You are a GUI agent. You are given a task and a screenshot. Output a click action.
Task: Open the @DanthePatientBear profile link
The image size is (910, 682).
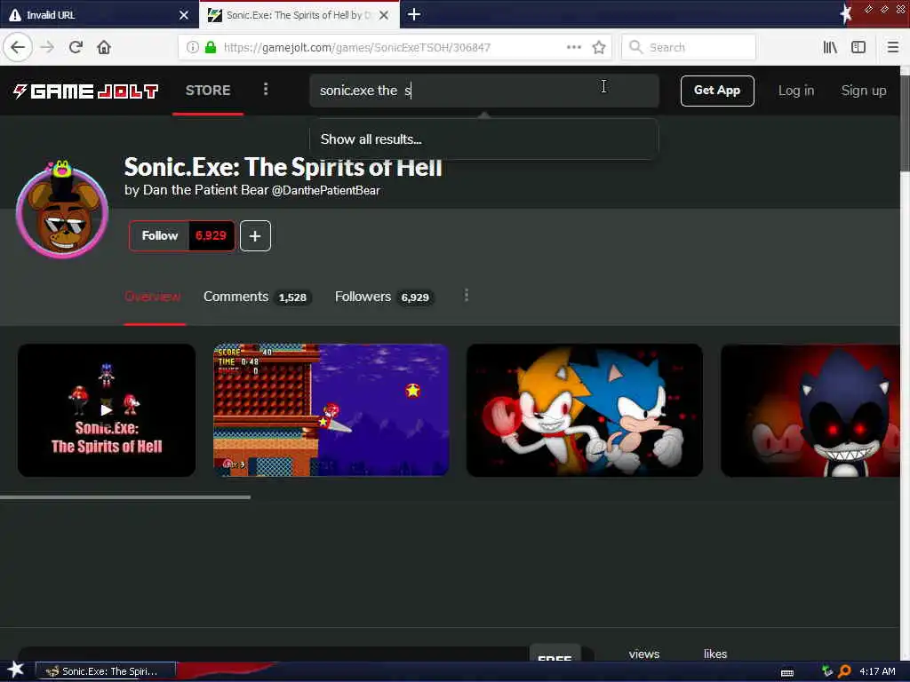click(325, 190)
